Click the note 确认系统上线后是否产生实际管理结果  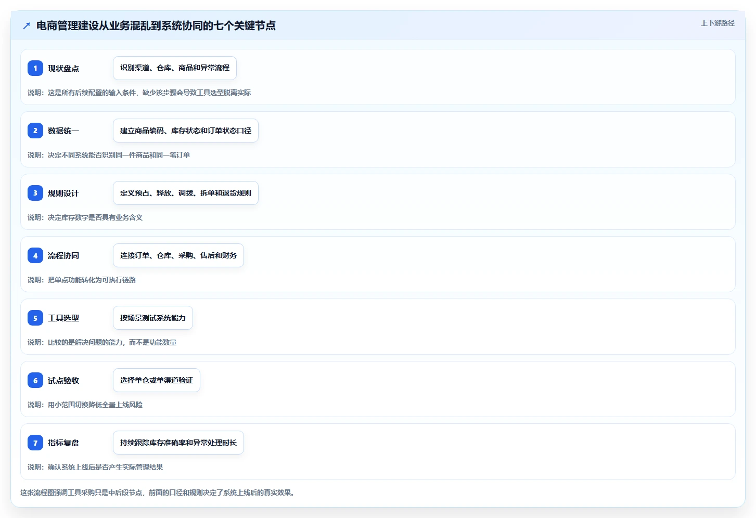(x=95, y=467)
